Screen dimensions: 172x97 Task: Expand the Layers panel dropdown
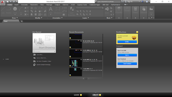click(x=86, y=18)
